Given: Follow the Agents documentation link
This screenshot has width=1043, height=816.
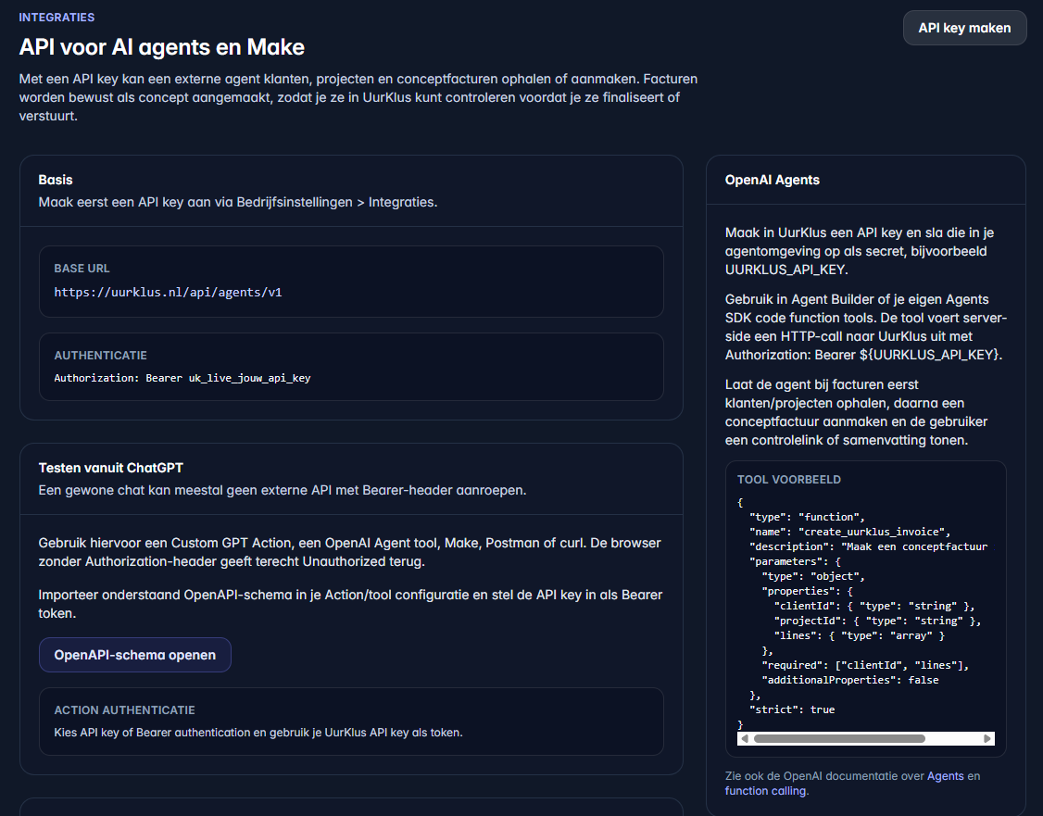Looking at the screenshot, I should [x=945, y=776].
